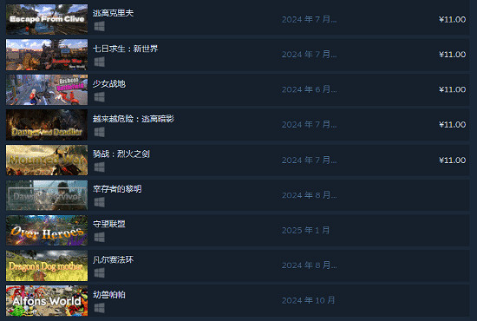
Task: Open the 少女战地 game title
Action: [109, 83]
